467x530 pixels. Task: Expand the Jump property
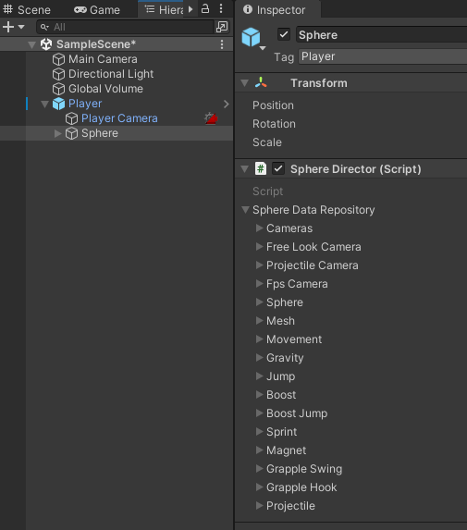coord(259,376)
